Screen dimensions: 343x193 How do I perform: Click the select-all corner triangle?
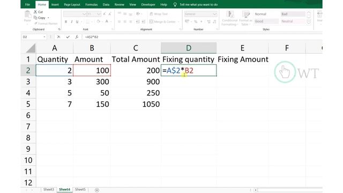click(x=31, y=48)
